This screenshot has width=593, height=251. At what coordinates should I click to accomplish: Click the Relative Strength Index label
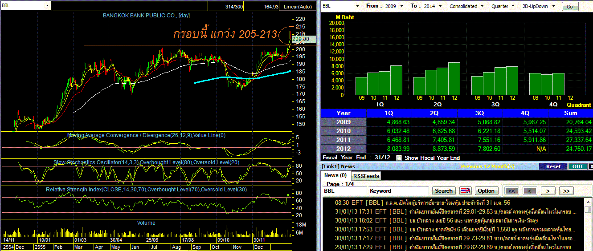point(146,190)
